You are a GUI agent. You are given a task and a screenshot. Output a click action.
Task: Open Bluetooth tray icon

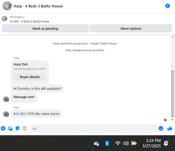107,143
